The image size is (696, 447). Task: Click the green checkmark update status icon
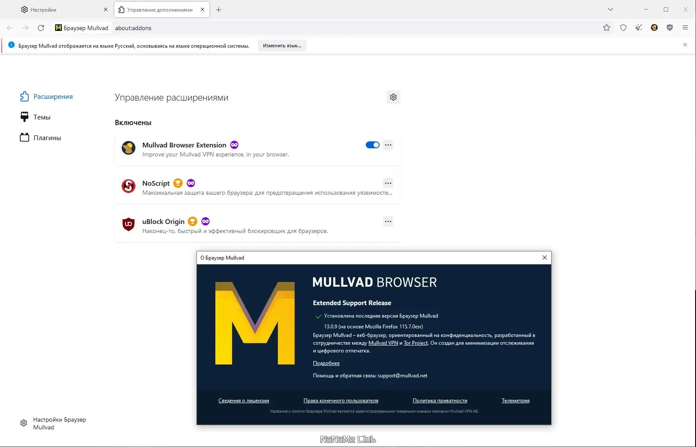[x=319, y=316]
